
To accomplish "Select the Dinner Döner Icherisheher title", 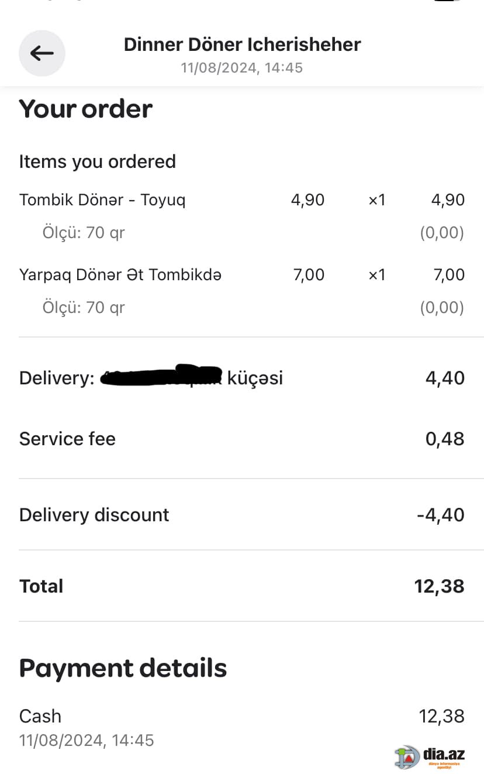I will click(x=242, y=44).
